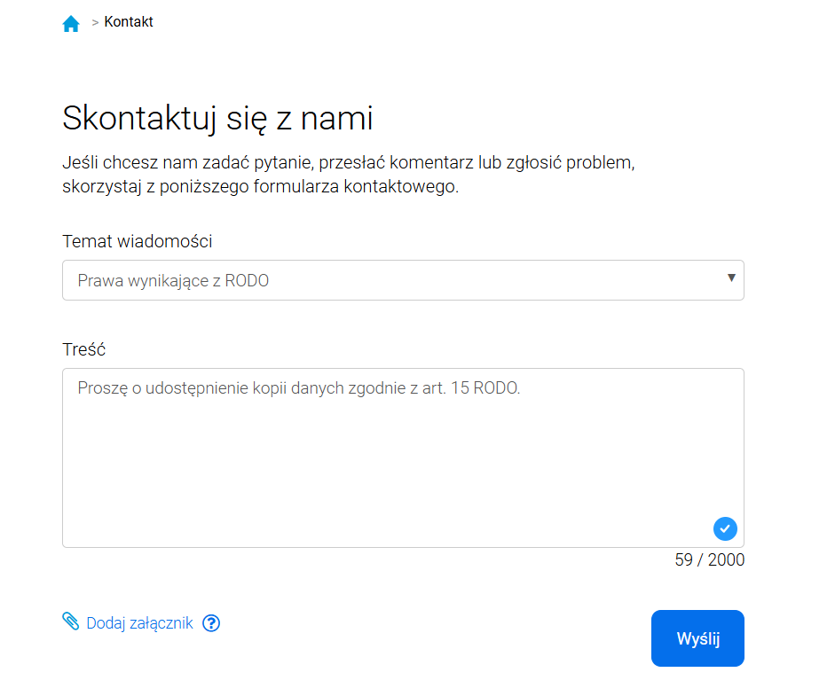Select the dropdown arrow on subject field
Screen dimensions: 827x688
732,279
